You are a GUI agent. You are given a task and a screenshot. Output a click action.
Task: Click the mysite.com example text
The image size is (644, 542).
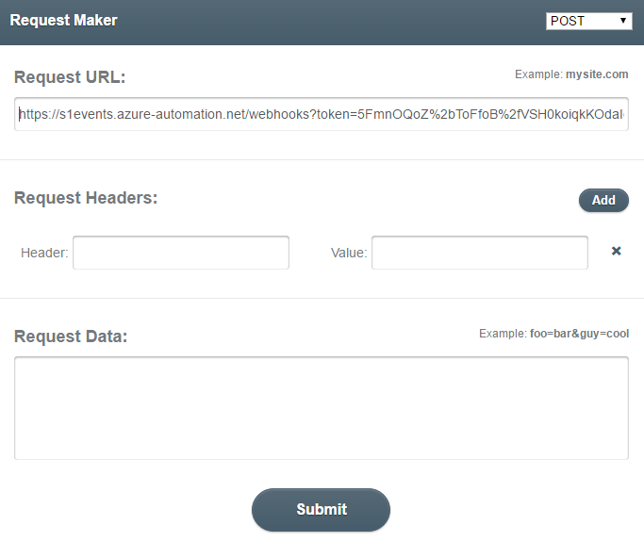(x=596, y=74)
